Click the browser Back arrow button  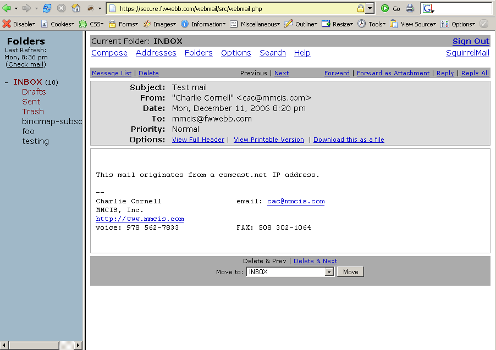[x=7, y=8]
